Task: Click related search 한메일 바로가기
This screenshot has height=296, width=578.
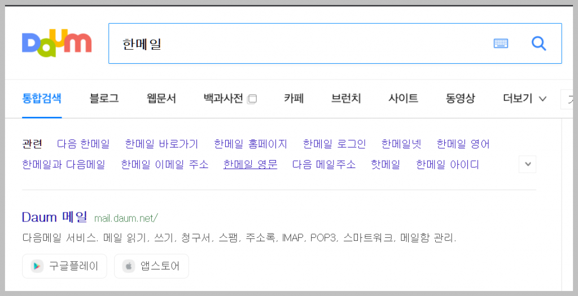Action: 161,144
